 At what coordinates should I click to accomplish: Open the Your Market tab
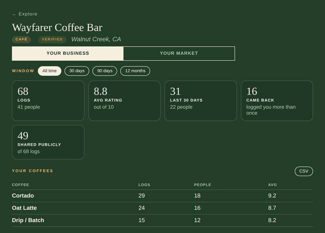179,53
